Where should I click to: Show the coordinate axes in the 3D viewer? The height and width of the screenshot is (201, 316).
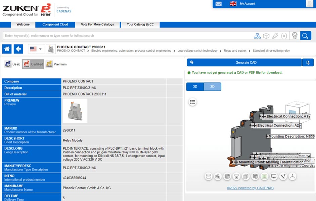click(x=292, y=177)
